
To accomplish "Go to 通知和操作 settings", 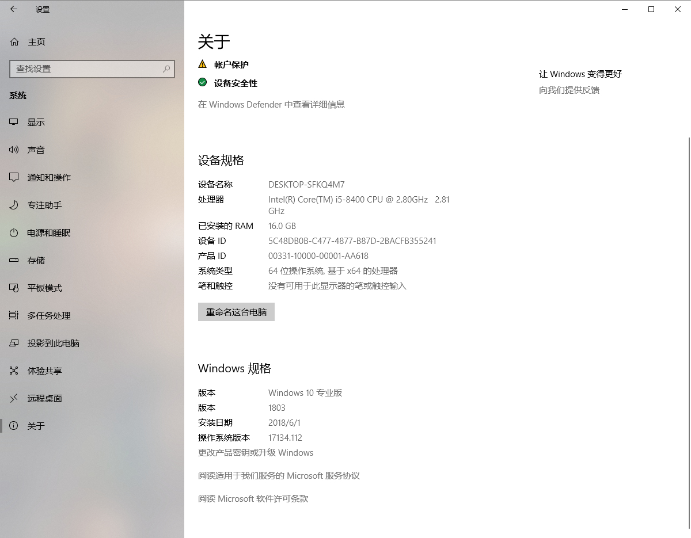I will pos(92,178).
